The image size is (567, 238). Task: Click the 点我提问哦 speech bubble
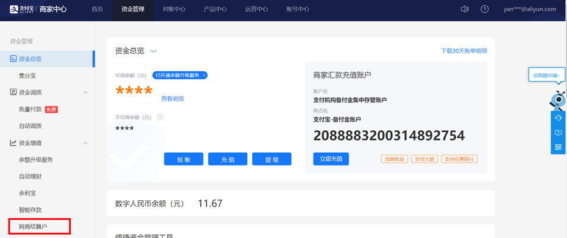click(x=547, y=75)
